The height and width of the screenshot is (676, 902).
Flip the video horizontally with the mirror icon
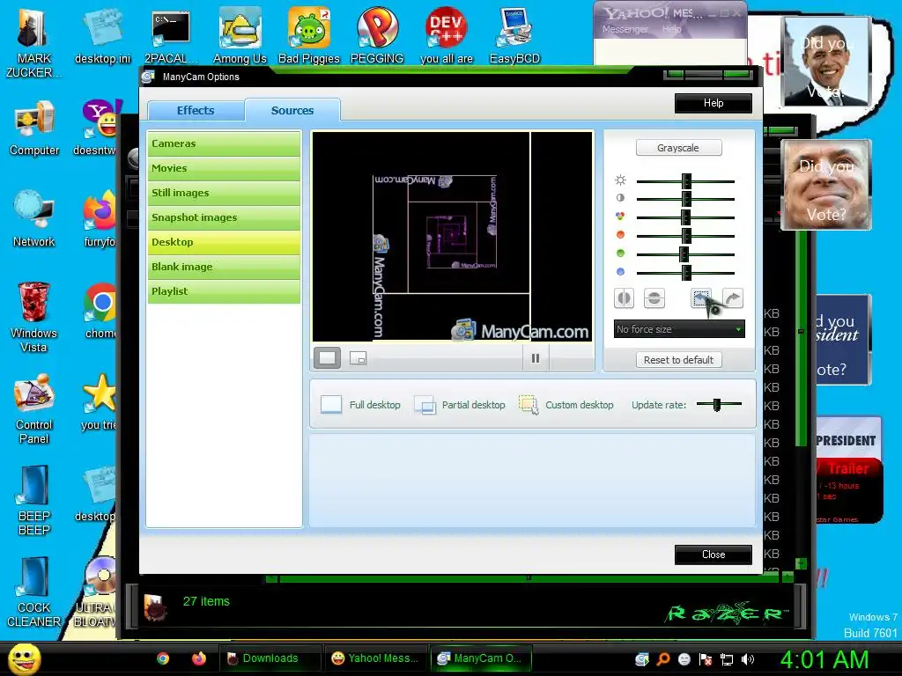[625, 298]
